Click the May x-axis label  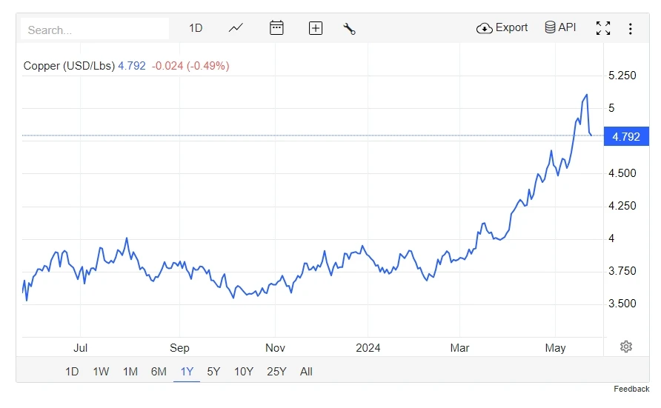(x=555, y=348)
